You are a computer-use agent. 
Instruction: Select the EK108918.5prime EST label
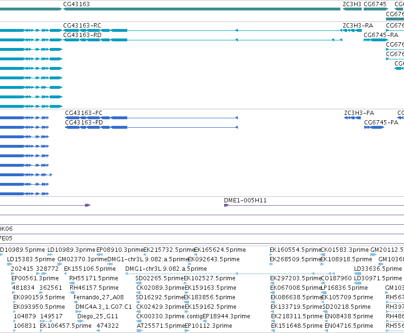[346, 259]
